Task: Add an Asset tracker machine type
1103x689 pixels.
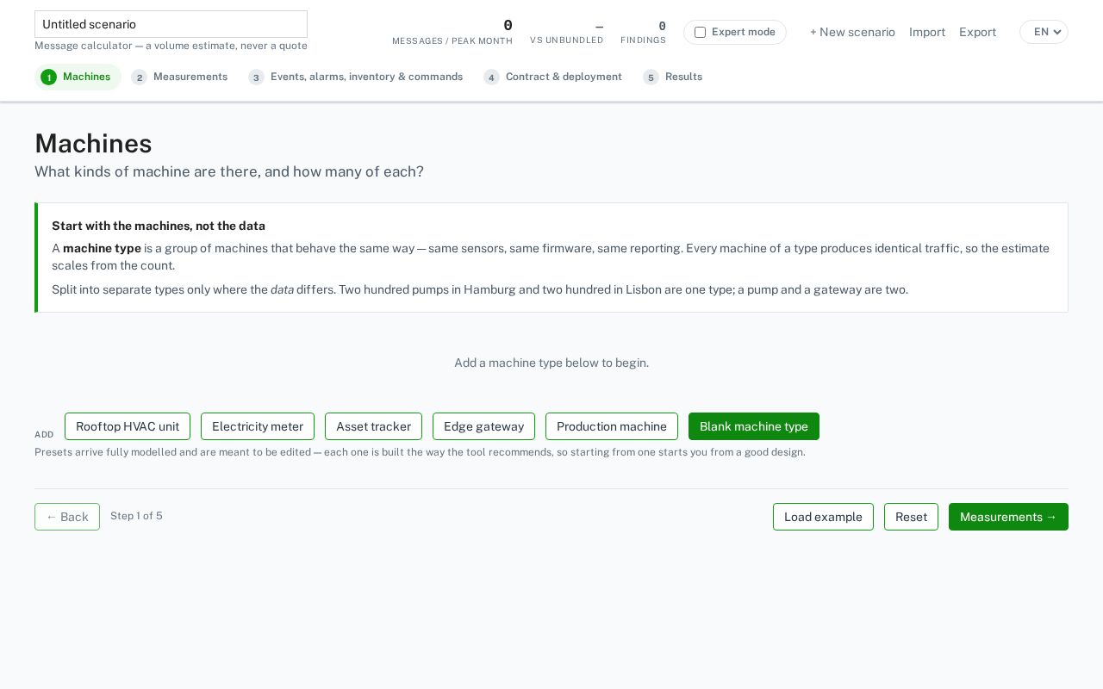Action: 373,426
